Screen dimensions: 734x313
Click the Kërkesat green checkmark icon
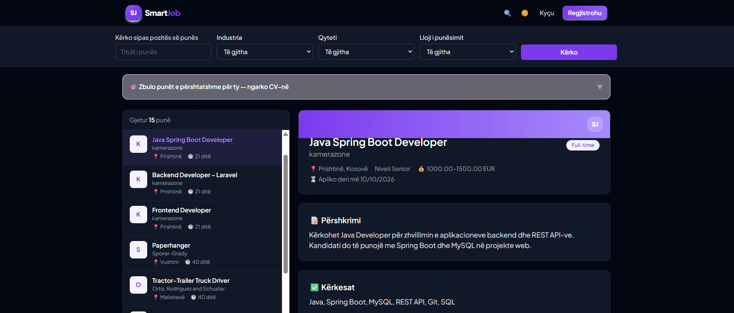click(314, 287)
